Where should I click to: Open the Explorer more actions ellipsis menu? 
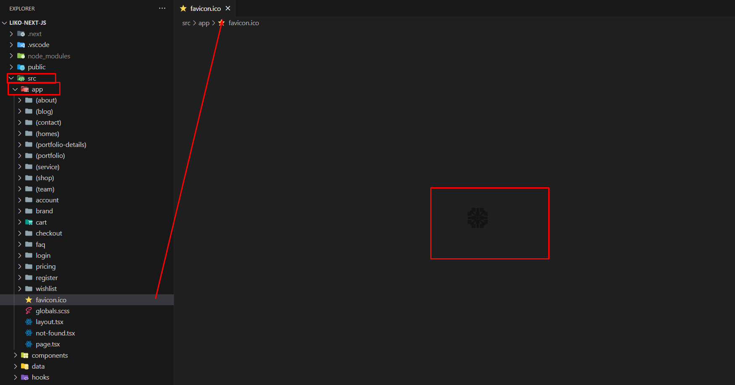pos(162,8)
